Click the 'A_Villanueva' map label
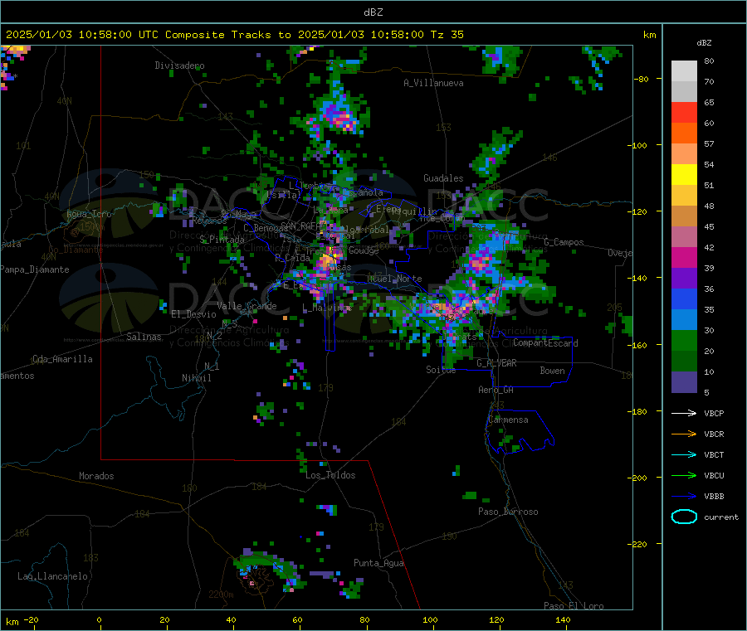 (433, 83)
